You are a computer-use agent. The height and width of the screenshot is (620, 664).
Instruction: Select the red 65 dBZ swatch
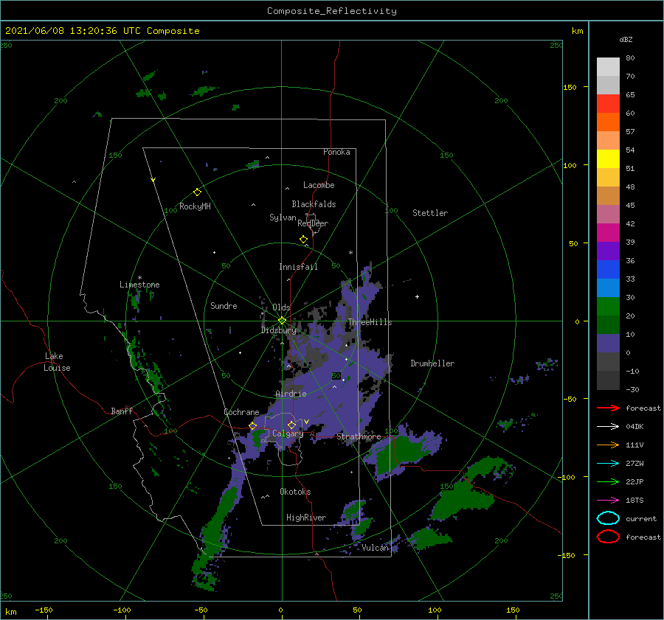point(608,104)
